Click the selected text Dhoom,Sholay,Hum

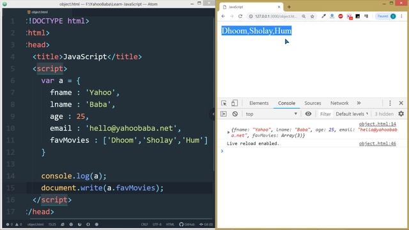256,31
